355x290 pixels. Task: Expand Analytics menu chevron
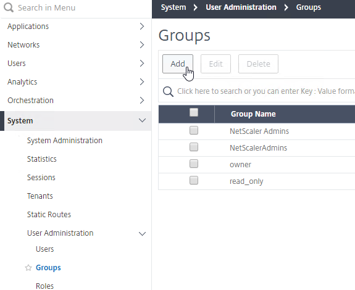pyautogui.click(x=142, y=81)
